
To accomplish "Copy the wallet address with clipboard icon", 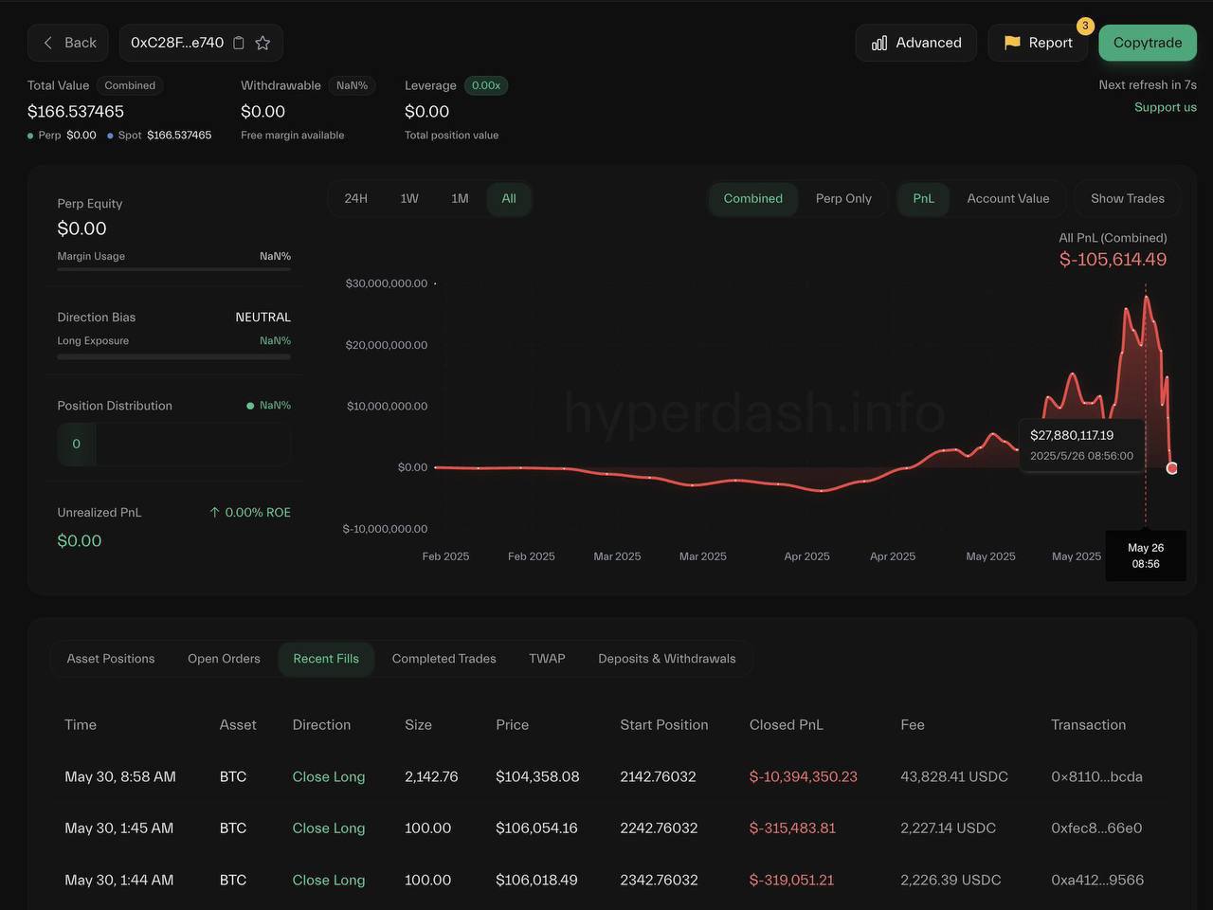I will 239,43.
